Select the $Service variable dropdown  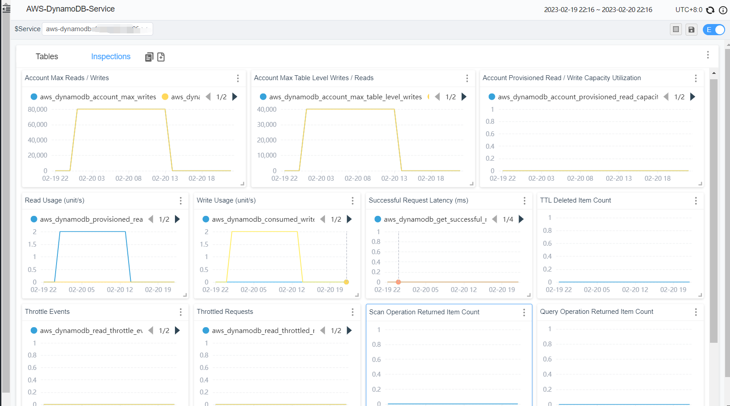tap(97, 29)
